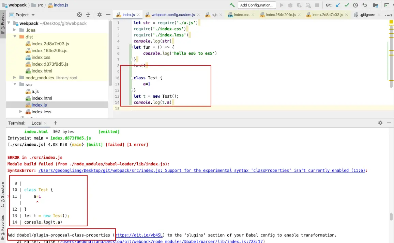Click the Add Configuration button
This screenshot has width=394, height=243.
pos(257,5)
